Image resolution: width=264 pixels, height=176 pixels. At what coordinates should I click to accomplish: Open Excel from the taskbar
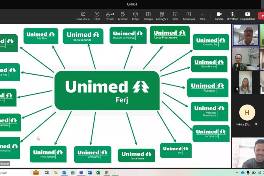(98, 173)
